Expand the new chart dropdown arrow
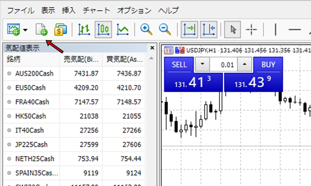Viewport: 311px width, 186px height. tap(25, 30)
